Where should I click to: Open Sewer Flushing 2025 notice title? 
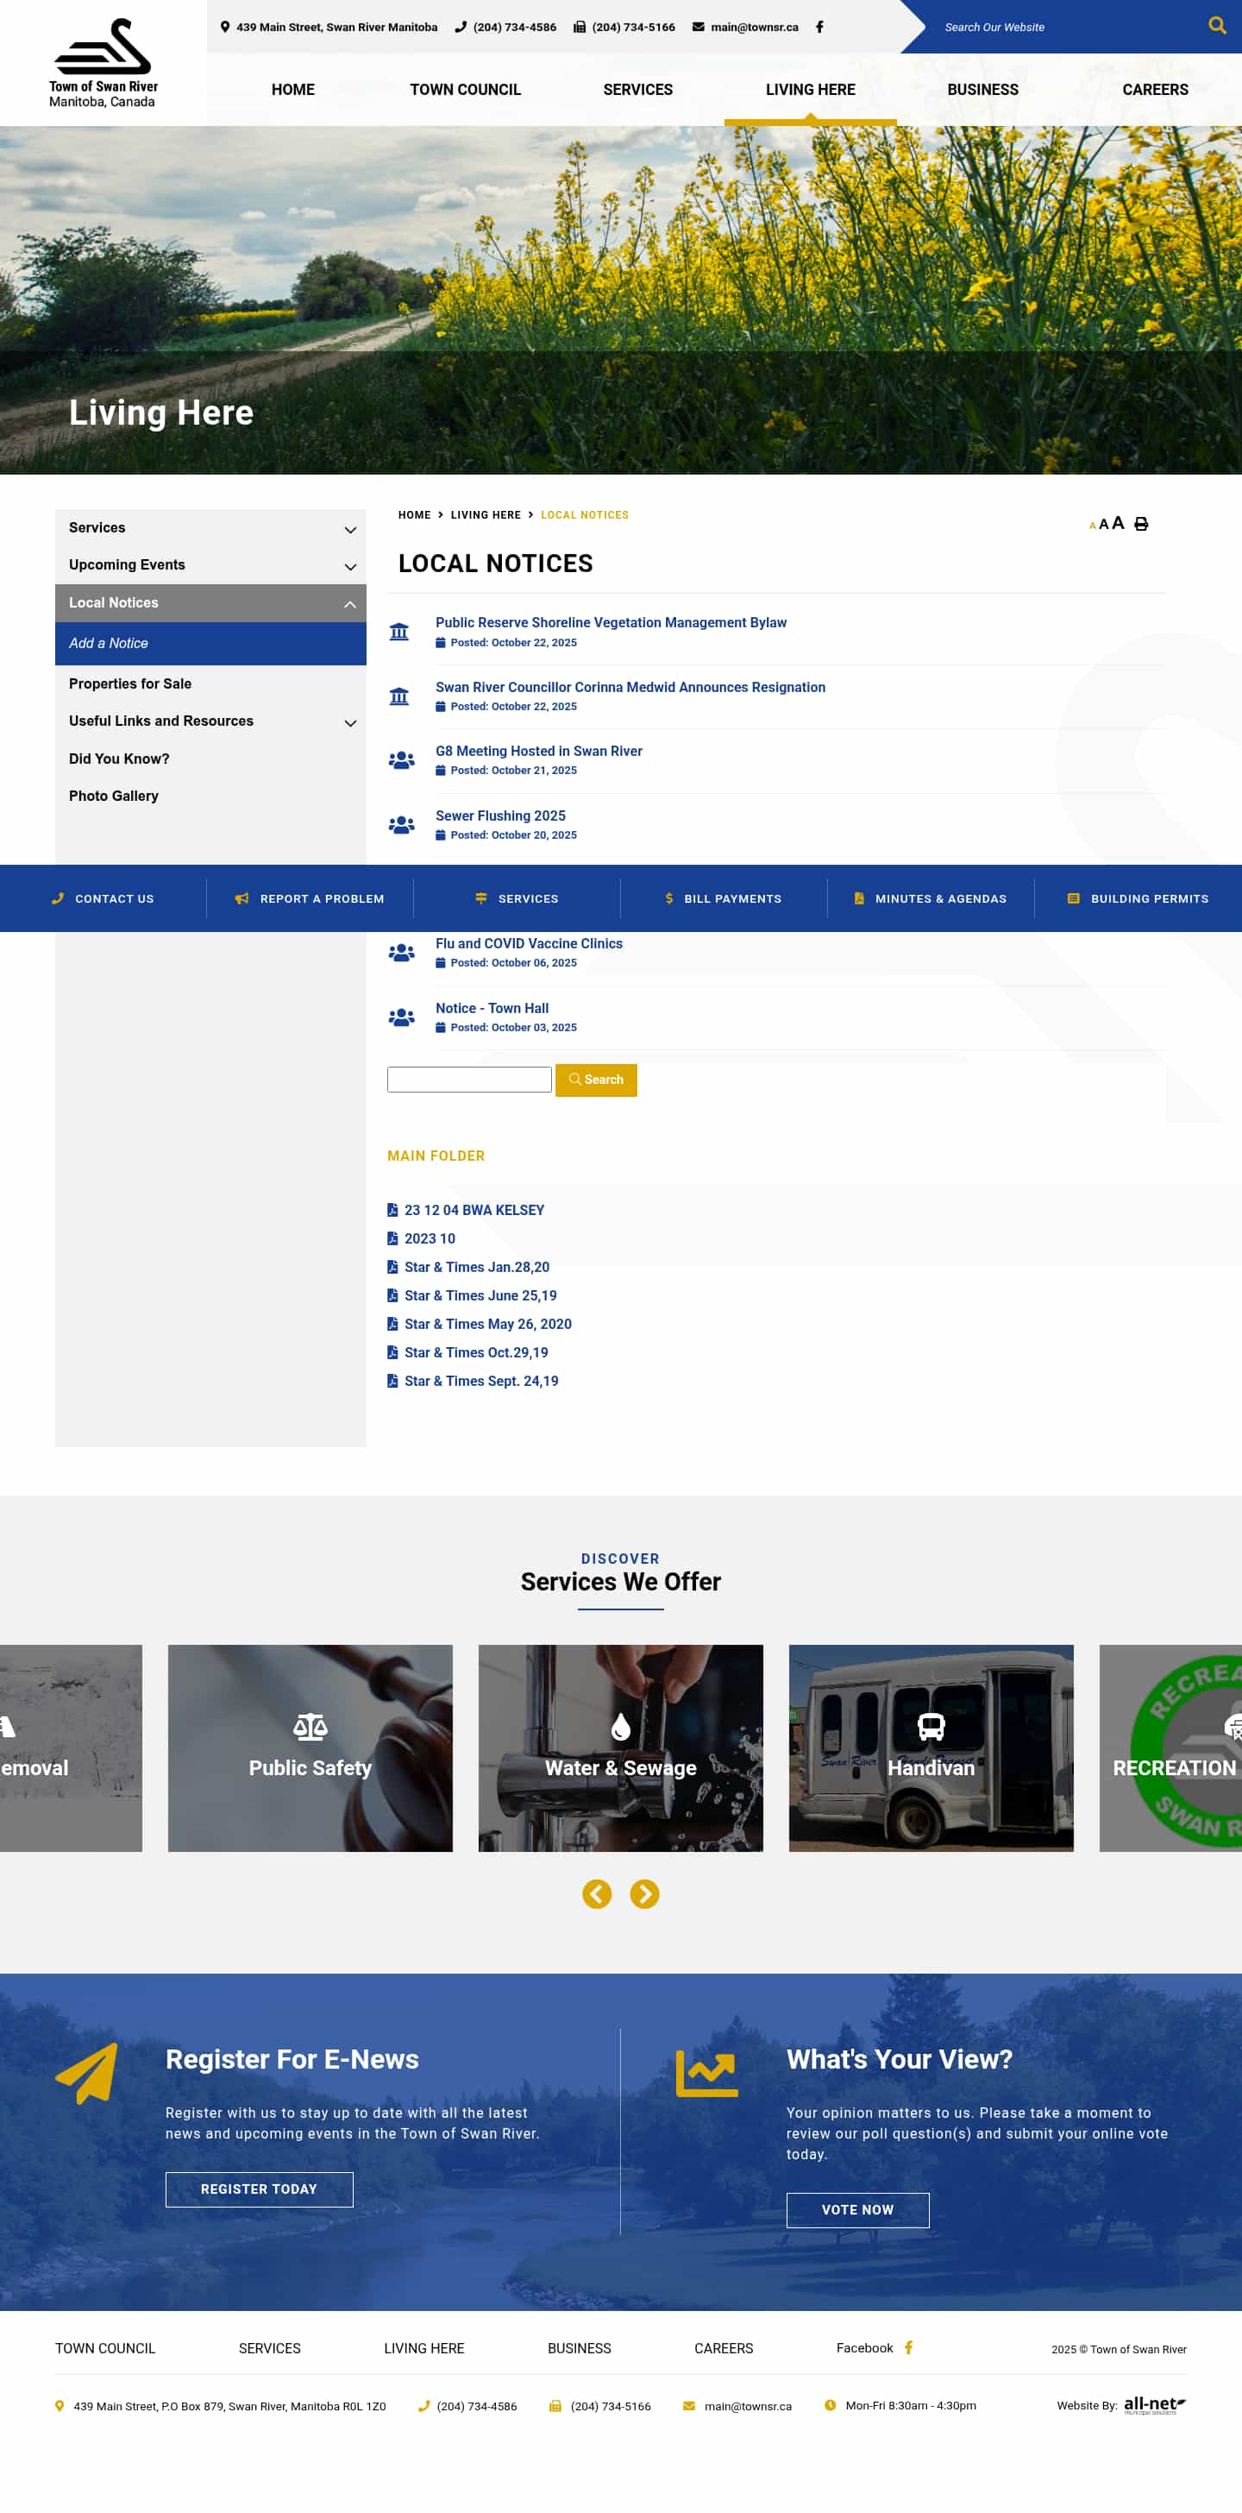(500, 816)
